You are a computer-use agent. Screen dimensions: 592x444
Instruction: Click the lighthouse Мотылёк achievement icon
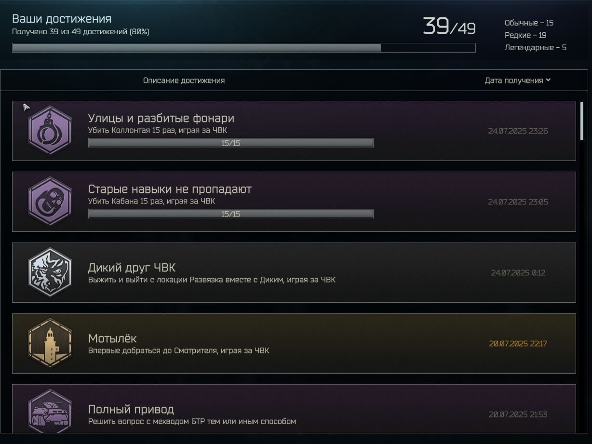pyautogui.click(x=50, y=343)
